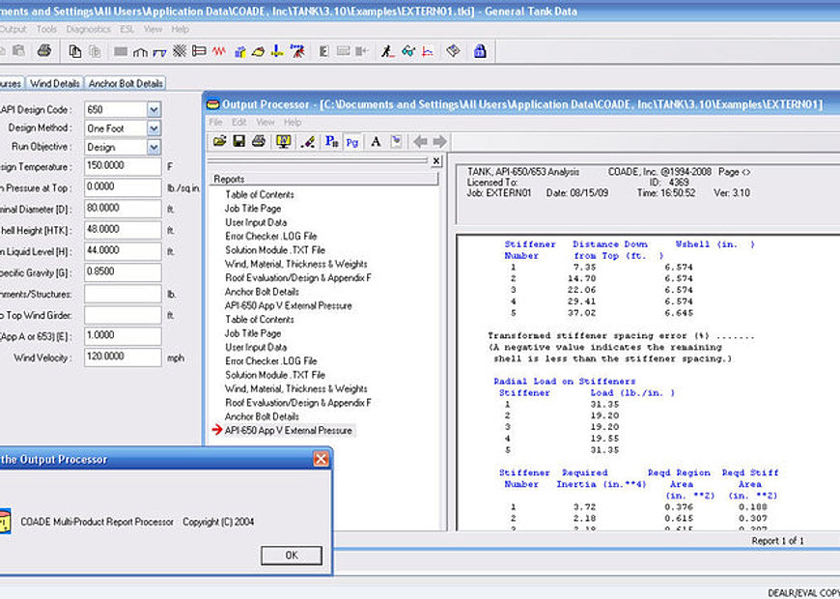Switch to the Anchor Bolt Details tab
Screen dimensions: 840x599
[x=126, y=84]
